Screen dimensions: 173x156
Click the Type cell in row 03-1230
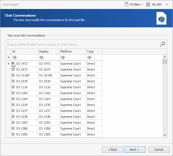[x=94, y=105]
